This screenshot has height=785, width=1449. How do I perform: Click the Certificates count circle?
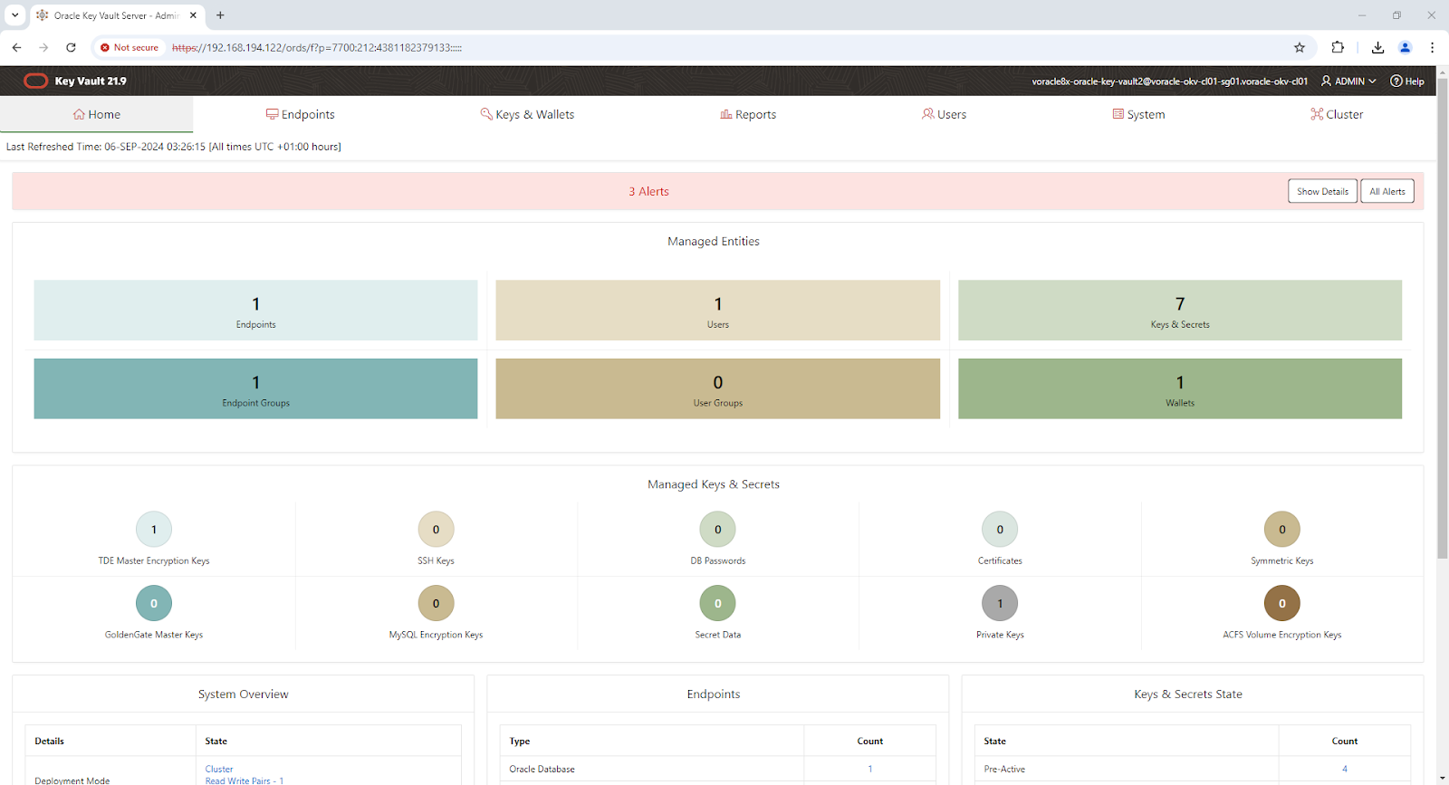1000,530
